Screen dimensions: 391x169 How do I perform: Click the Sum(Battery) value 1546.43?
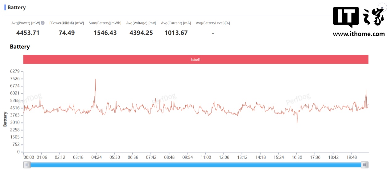point(105,33)
